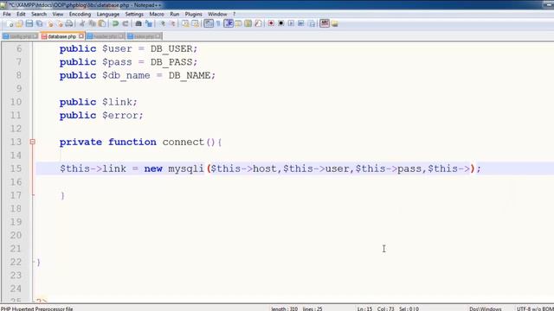Viewport: 554px width, 311px height.
Task: Switch to the header.php tab
Action: (106, 36)
